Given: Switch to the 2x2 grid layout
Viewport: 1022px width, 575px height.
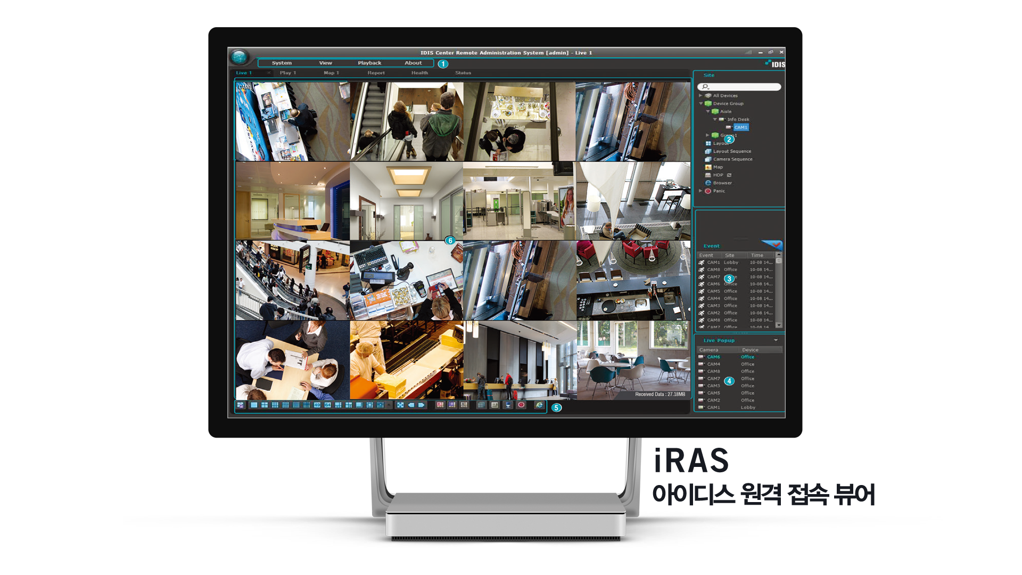Looking at the screenshot, I should click(x=265, y=405).
